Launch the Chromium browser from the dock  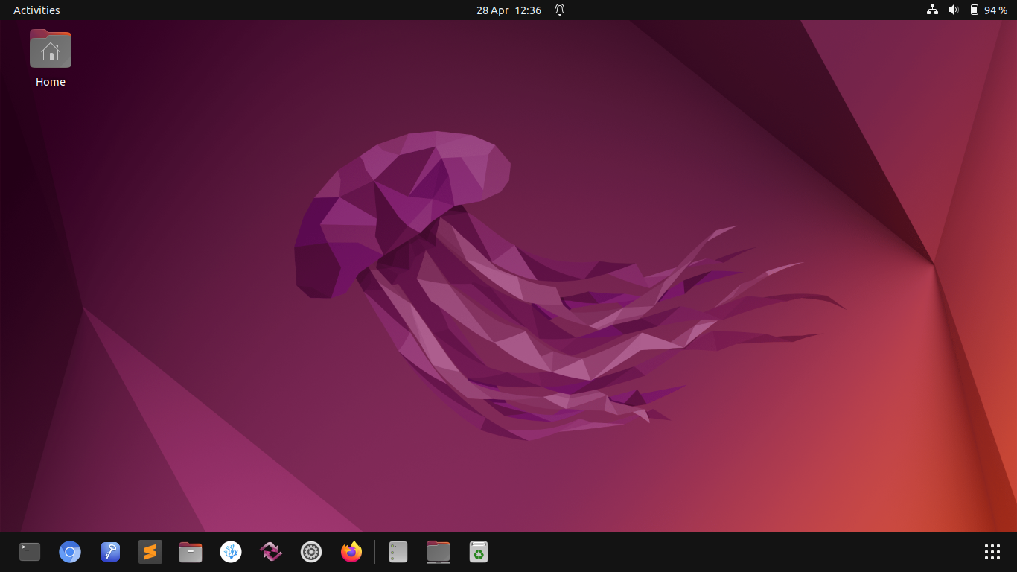point(70,552)
